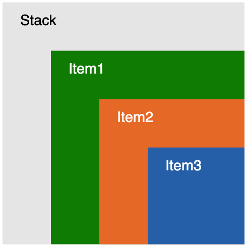
Task: Select the Item3 label text
Action: pos(183,165)
